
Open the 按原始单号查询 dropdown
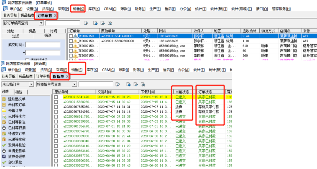[75, 84]
